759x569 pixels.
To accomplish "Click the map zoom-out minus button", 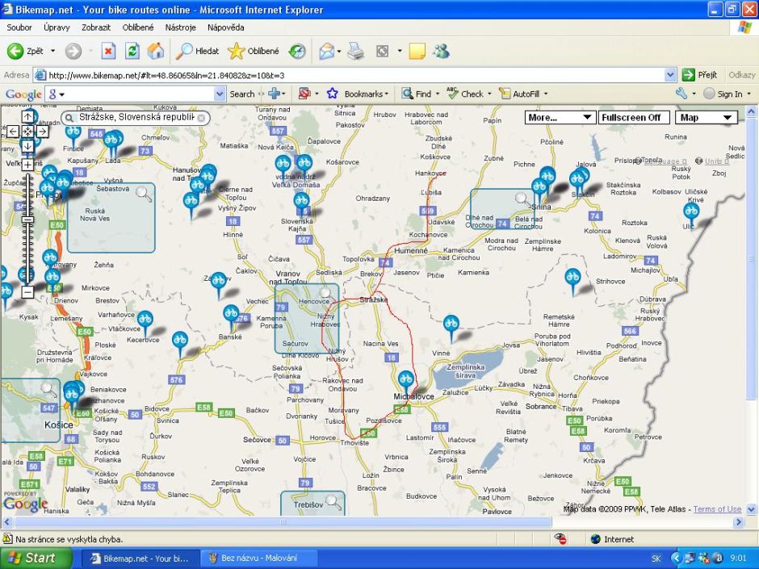I will click(27, 292).
